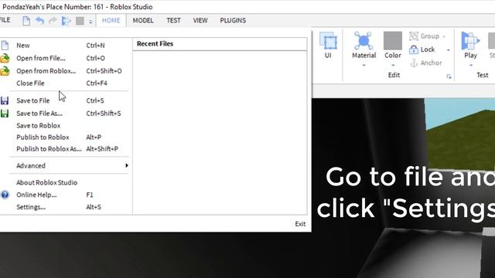Click the green Save to File As icon
This screenshot has width=495, height=278.
[5, 114]
